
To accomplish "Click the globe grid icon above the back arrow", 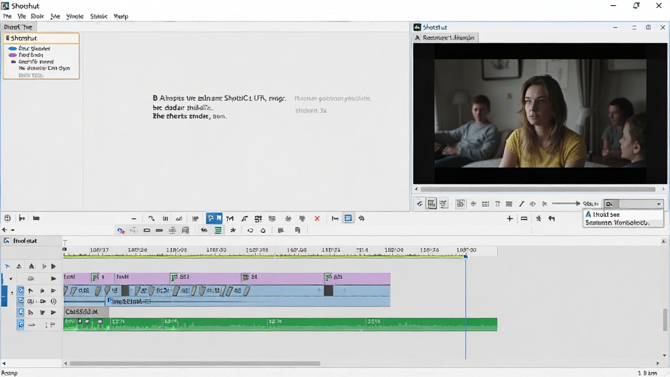I will pos(7,218).
